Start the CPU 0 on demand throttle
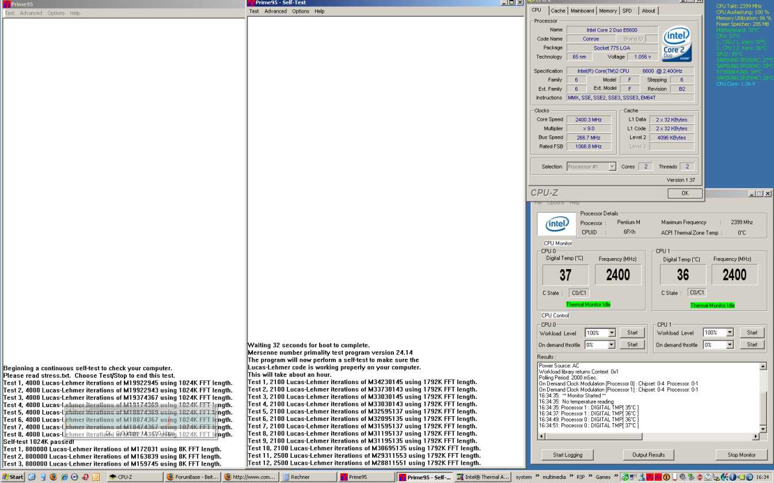The width and height of the screenshot is (774, 483). 632,345
